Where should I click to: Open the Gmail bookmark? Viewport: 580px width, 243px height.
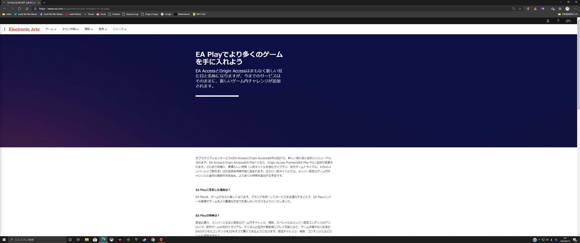click(101, 14)
